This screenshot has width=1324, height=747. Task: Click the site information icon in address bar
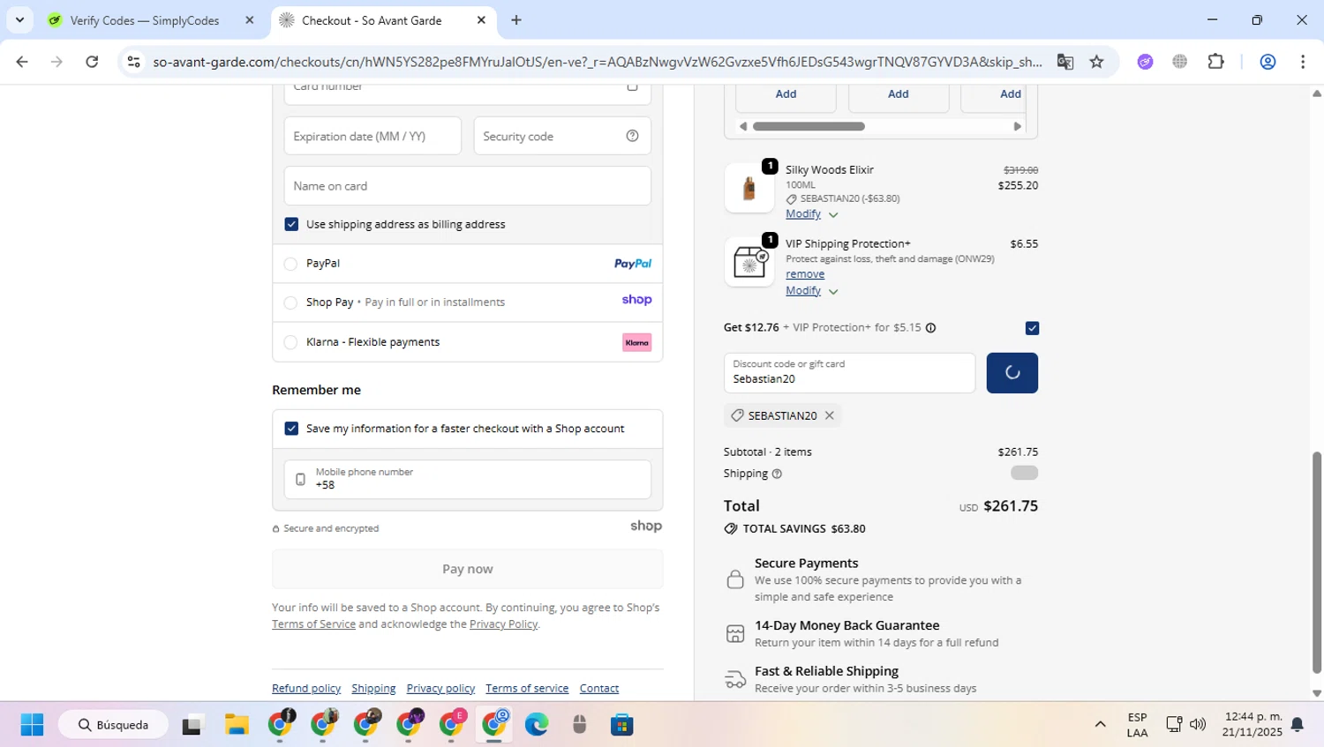[x=133, y=62]
